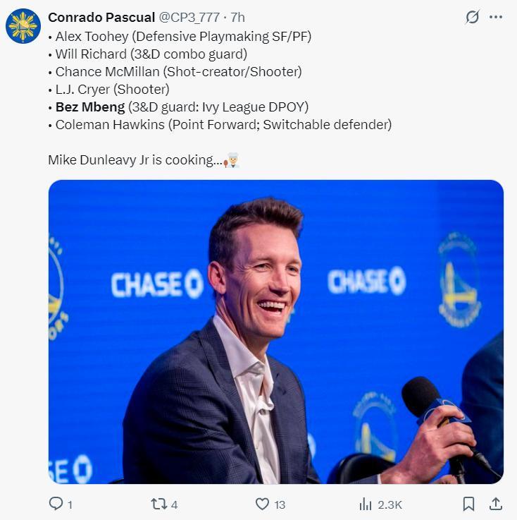This screenshot has height=520, width=517.
Task: Open the share post menu
Action: click(x=496, y=504)
